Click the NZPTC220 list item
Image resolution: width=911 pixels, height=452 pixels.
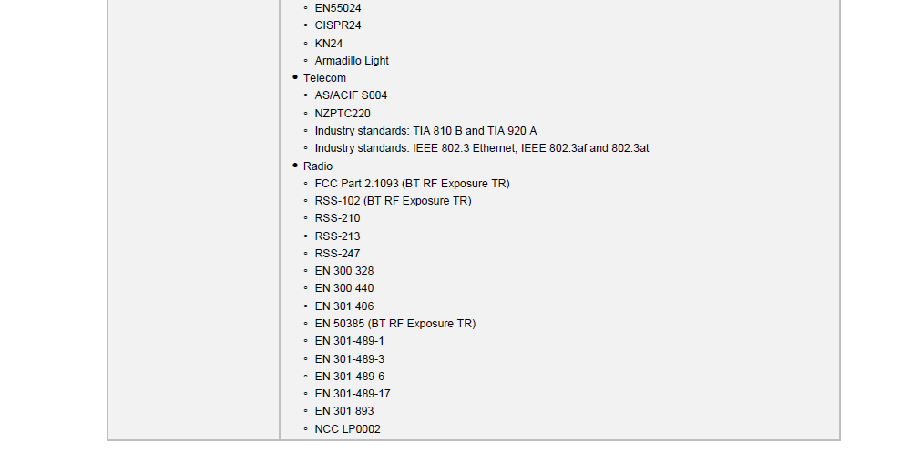click(x=343, y=114)
